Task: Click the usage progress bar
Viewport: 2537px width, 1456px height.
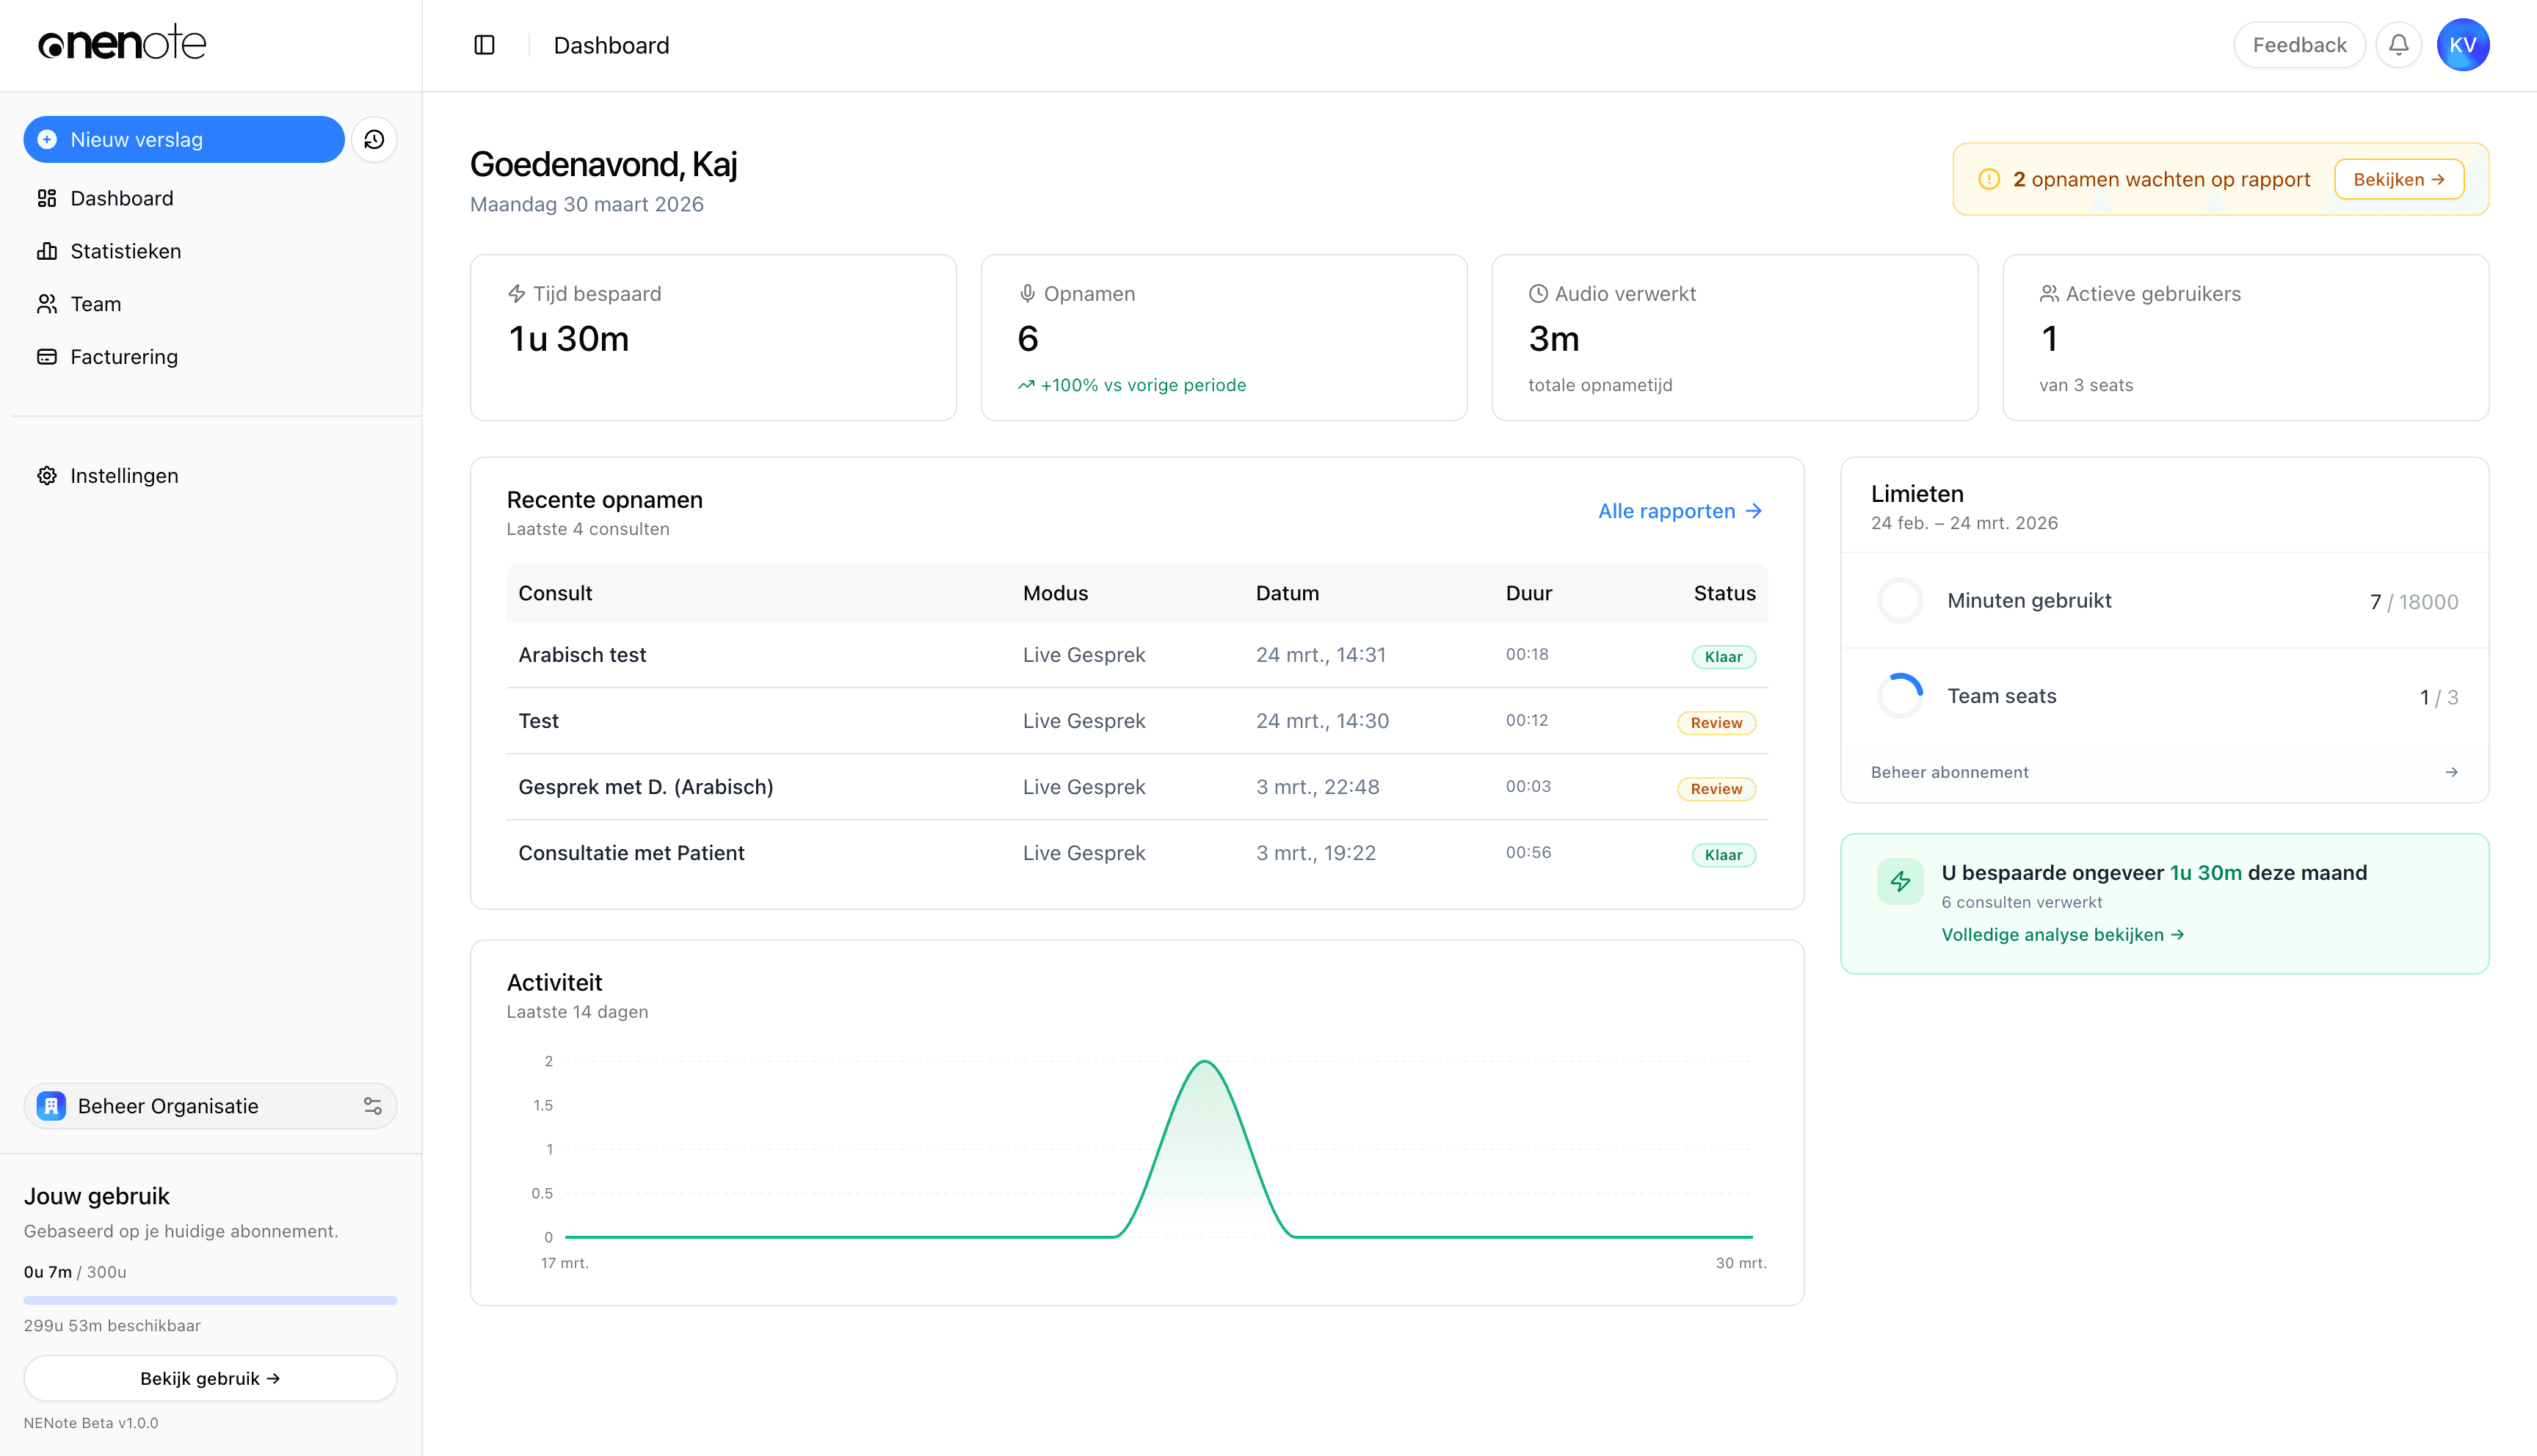Action: [x=210, y=1300]
